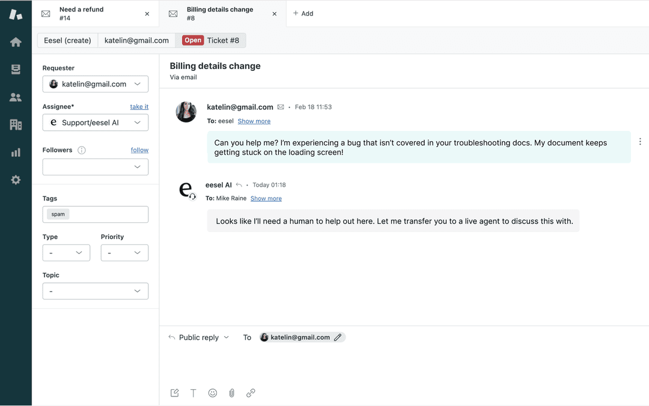Click Show more on the eesel AI reply
Viewport: 649px width, 406px height.
click(x=266, y=198)
